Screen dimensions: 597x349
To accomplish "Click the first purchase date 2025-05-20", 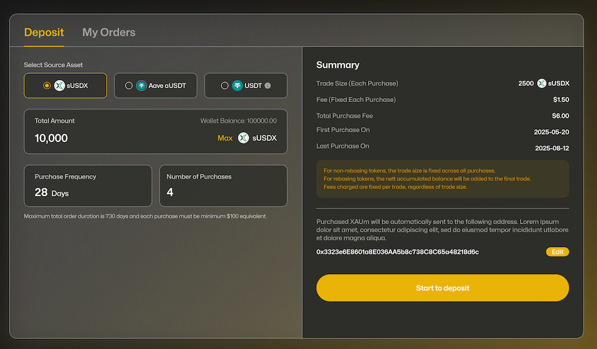I will pos(552,132).
